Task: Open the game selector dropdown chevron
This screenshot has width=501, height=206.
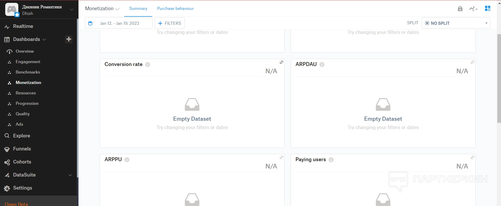Action: [71, 9]
